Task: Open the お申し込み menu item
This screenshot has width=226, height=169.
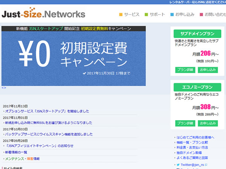Action: pos(185,15)
